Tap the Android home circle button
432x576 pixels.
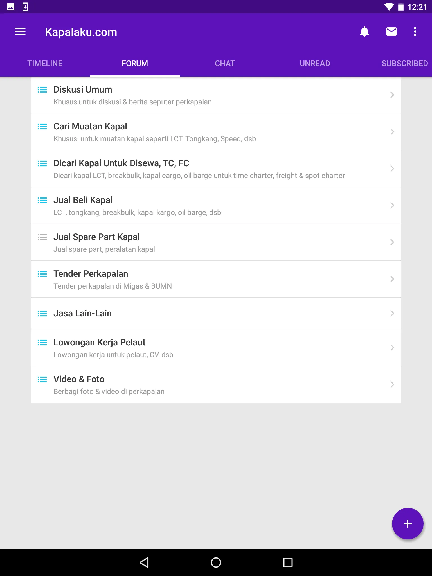tap(216, 562)
